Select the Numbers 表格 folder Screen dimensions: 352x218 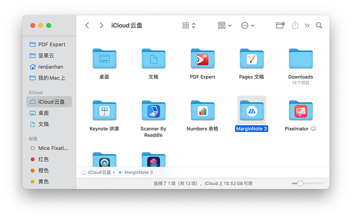[x=203, y=111]
